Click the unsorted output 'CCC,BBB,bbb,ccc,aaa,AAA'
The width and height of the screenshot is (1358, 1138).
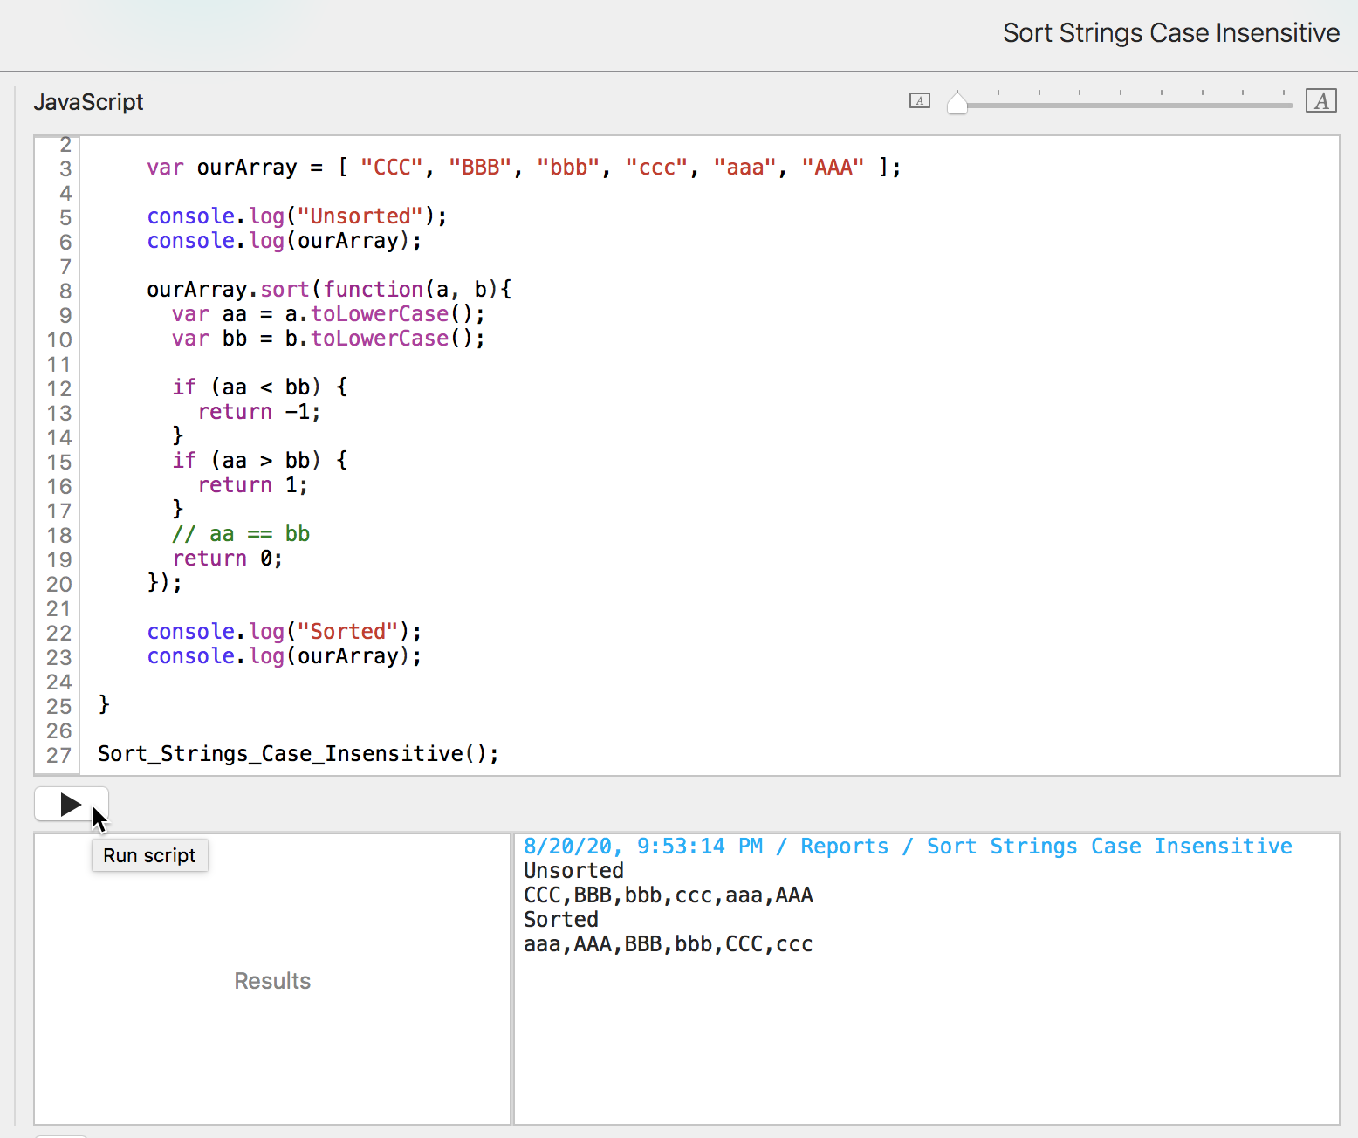[668, 895]
